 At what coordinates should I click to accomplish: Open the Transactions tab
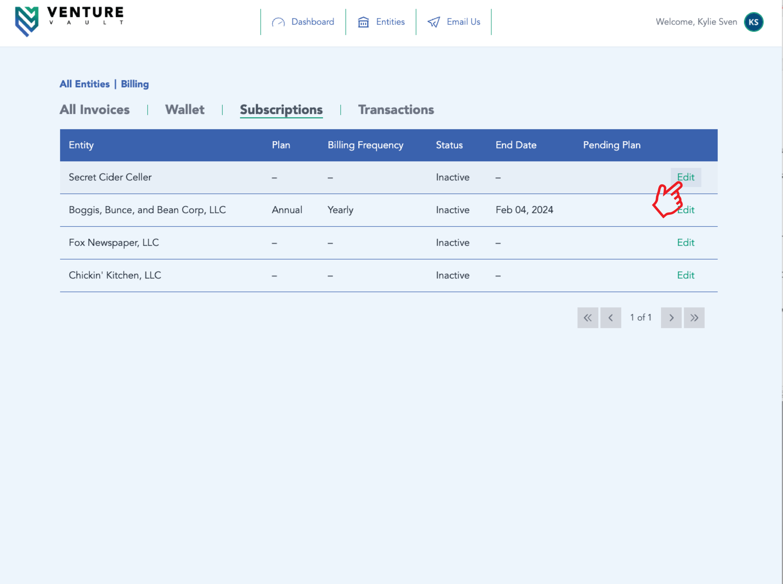tap(396, 110)
